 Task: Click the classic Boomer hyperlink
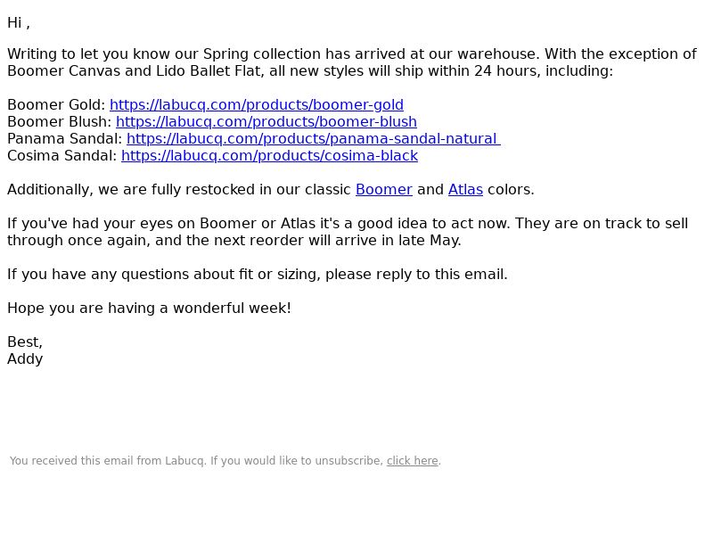click(x=384, y=189)
